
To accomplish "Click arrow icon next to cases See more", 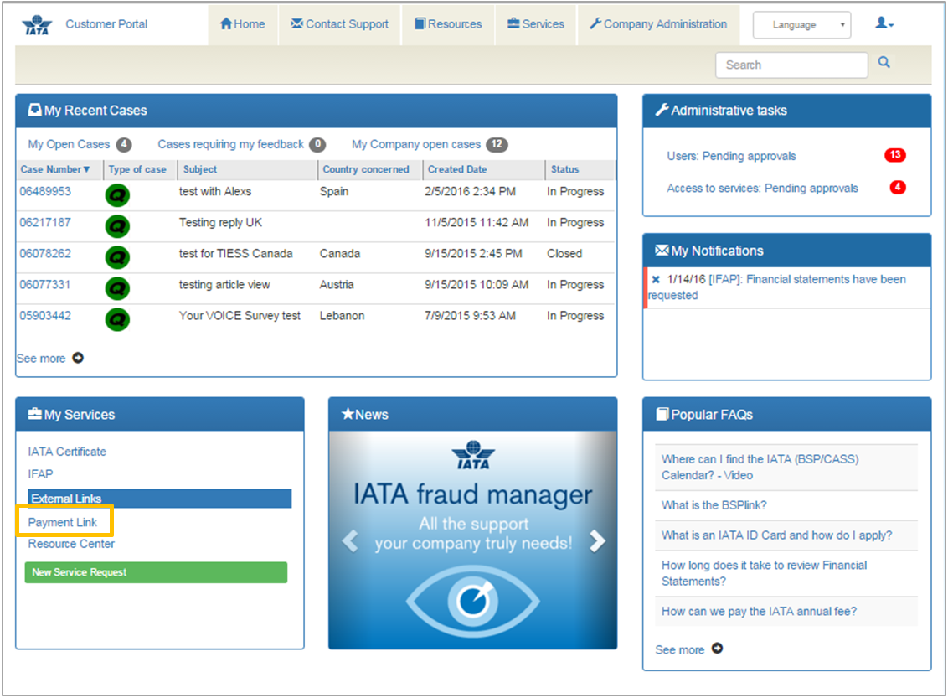I will (x=78, y=358).
